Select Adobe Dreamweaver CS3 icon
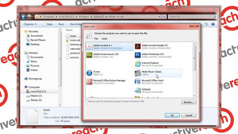This screenshot has height=134, width=238. [89, 55]
